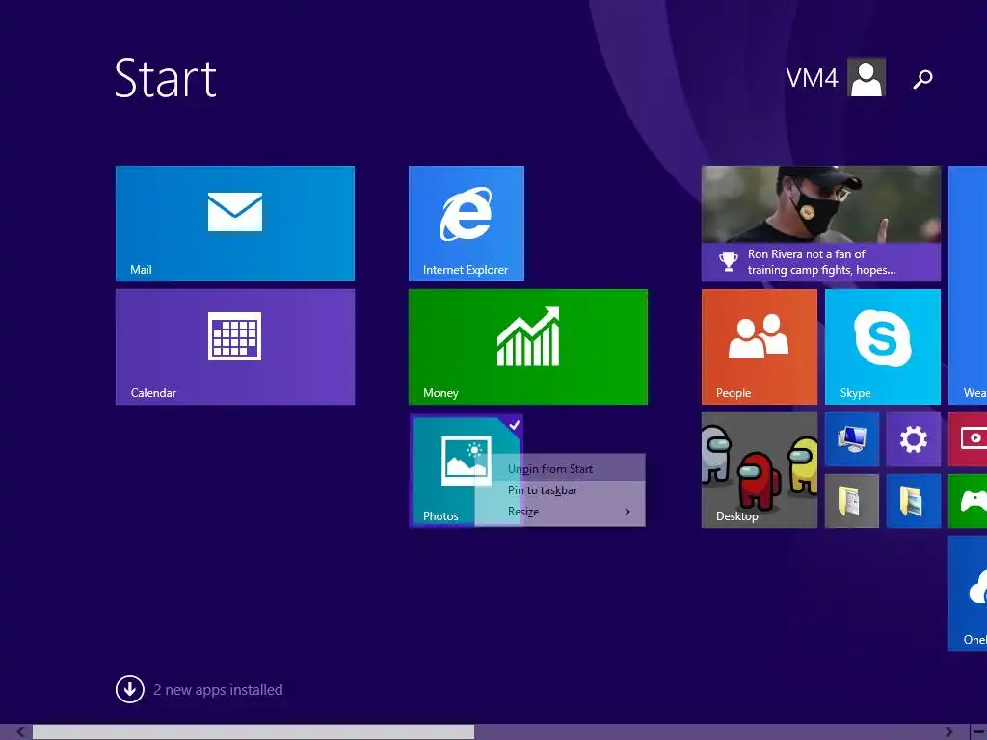987x740 pixels.
Task: Click the scrollbar right arrow
Action: [x=948, y=732]
